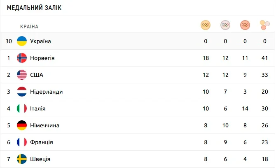This screenshot has width=276, height=168.
Task: Open the Нідерланди country link
Action: click(x=46, y=92)
